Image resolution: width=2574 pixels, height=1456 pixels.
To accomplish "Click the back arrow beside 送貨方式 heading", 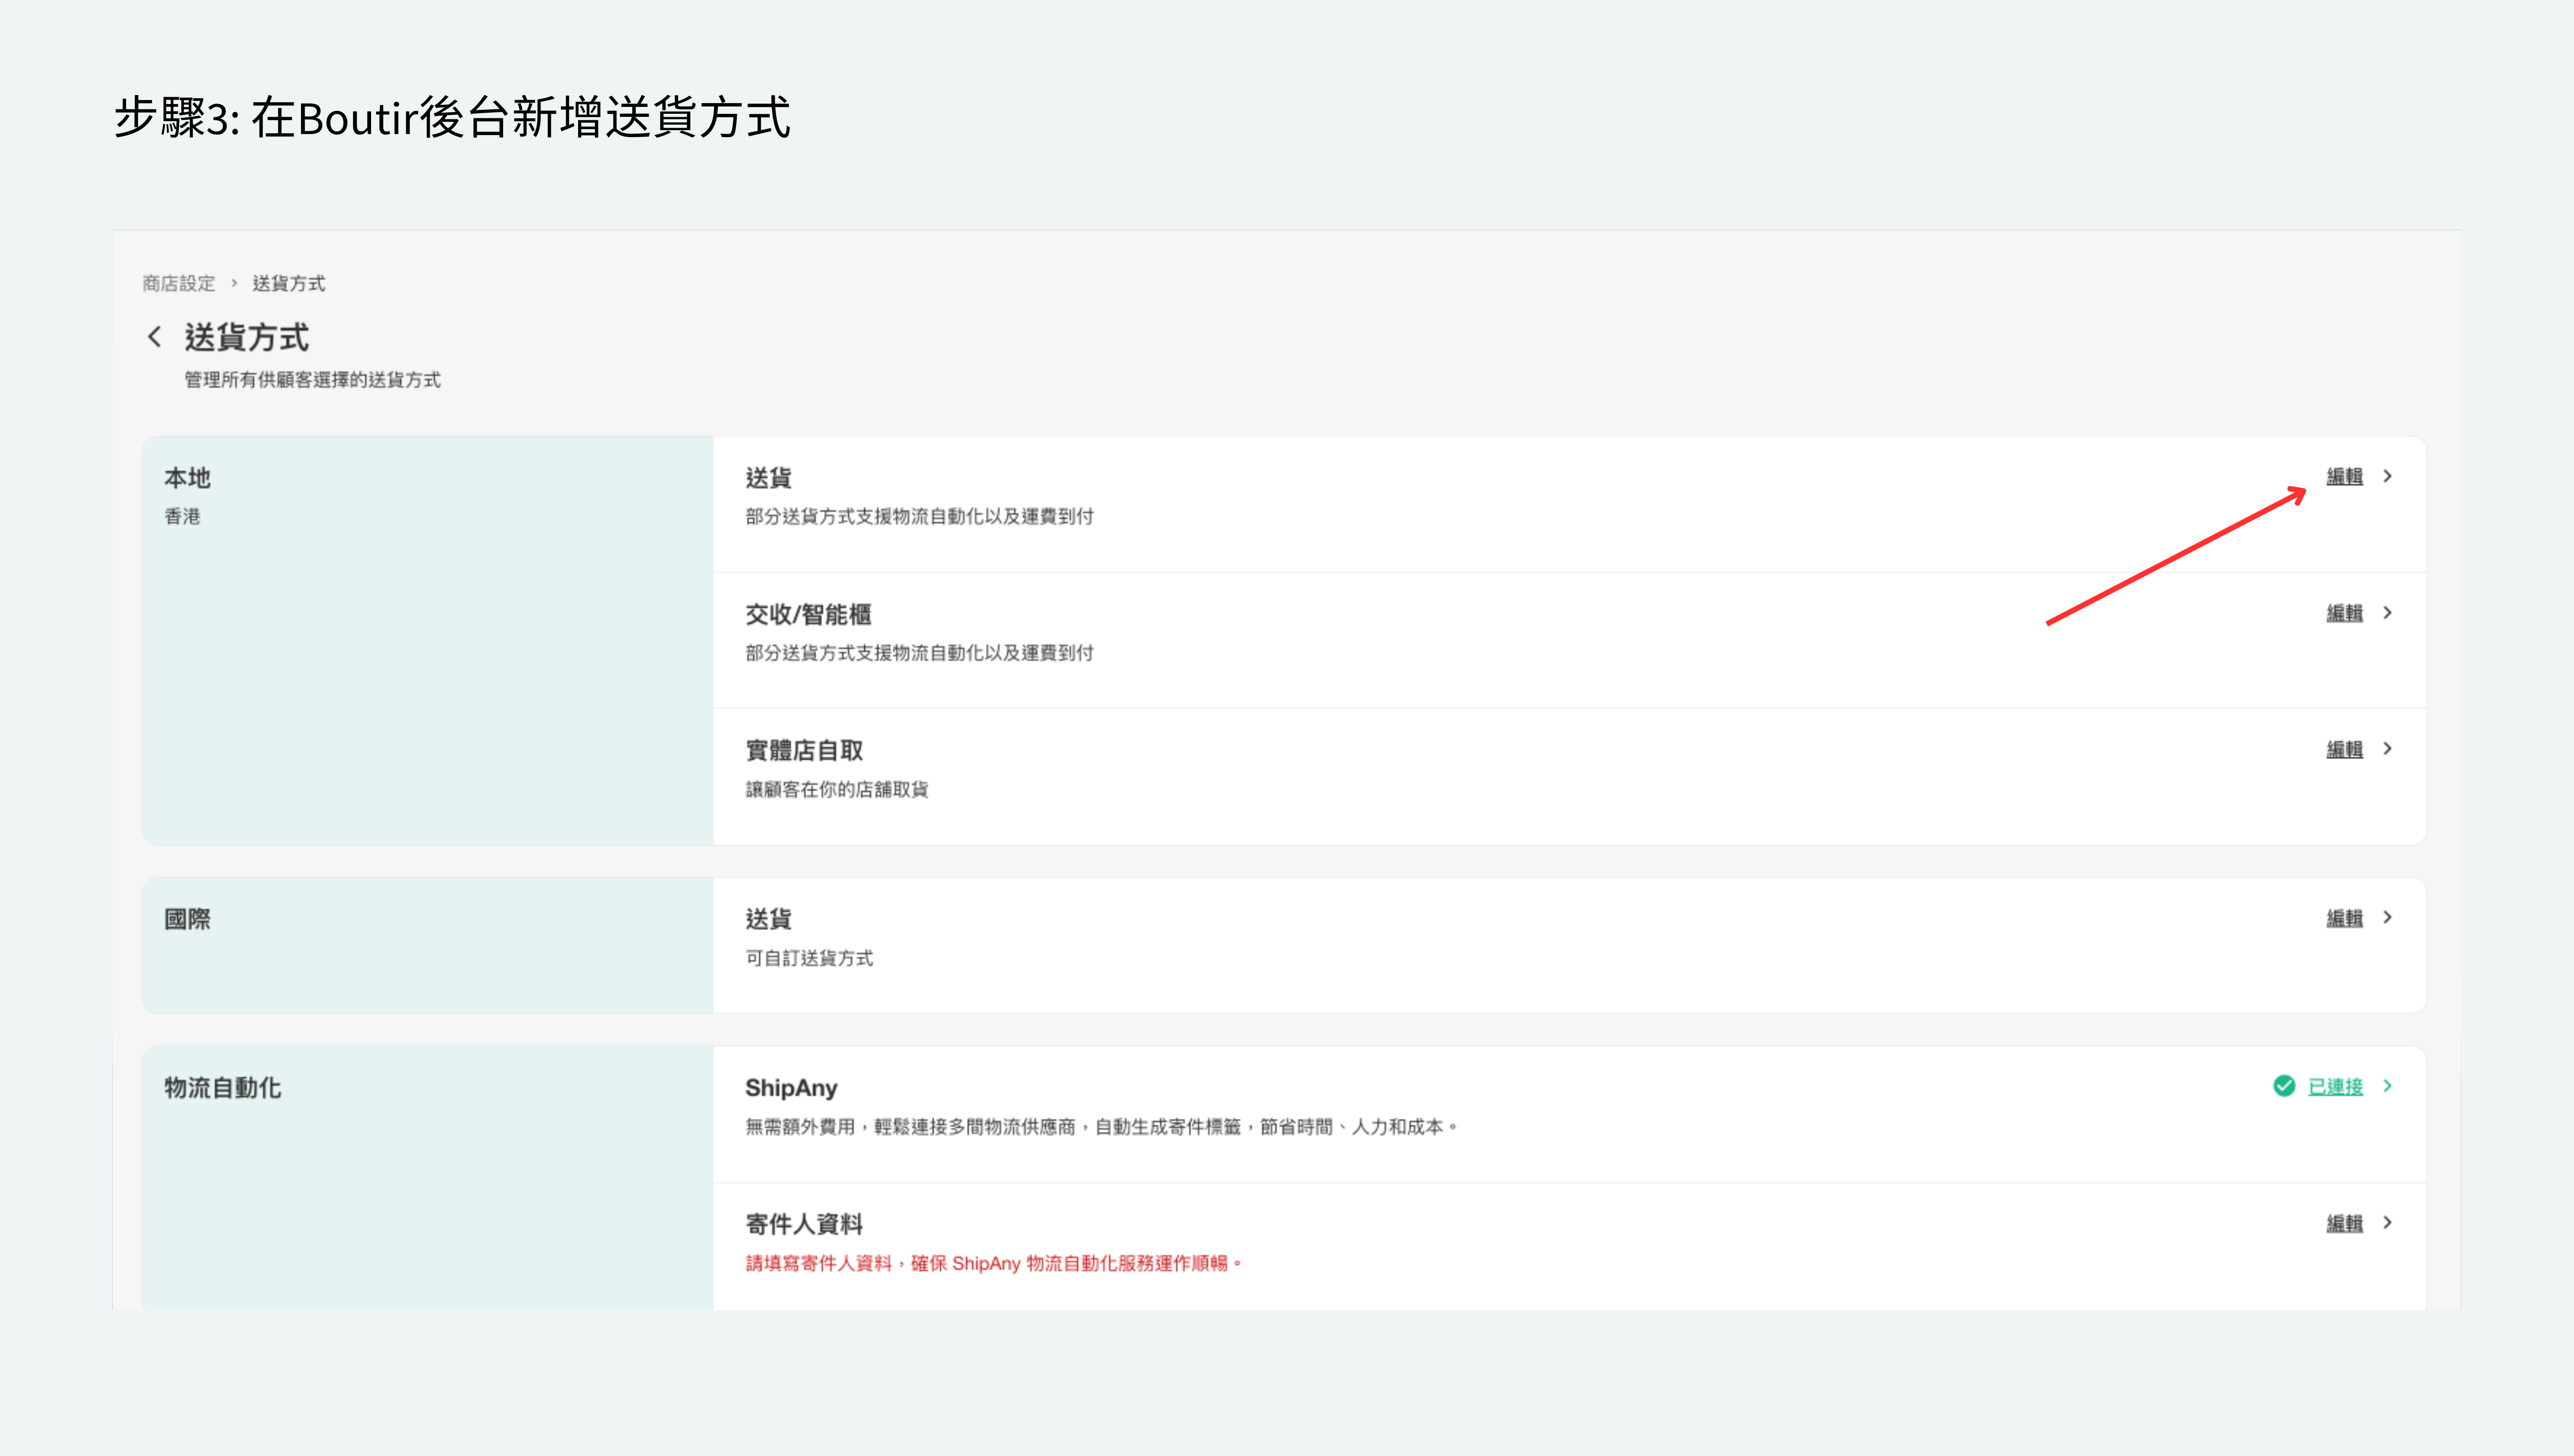I will pyautogui.click(x=154, y=337).
